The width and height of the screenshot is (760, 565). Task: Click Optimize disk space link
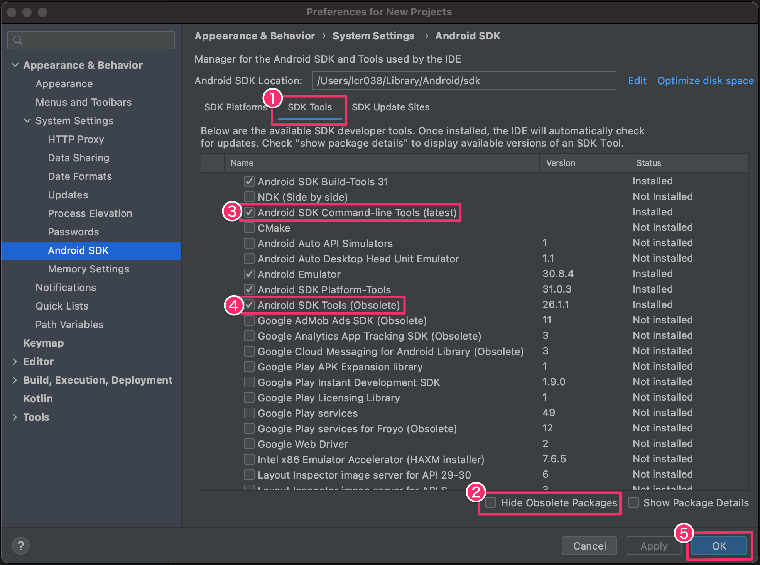coord(706,81)
